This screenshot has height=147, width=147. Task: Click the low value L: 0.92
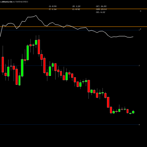pyautogui.click(x=76, y=9)
